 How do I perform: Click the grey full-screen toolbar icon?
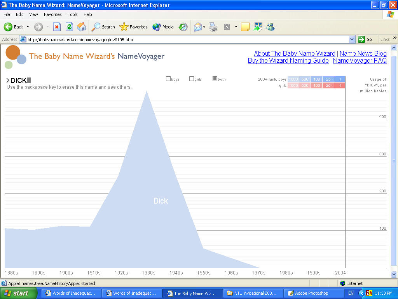227,27
